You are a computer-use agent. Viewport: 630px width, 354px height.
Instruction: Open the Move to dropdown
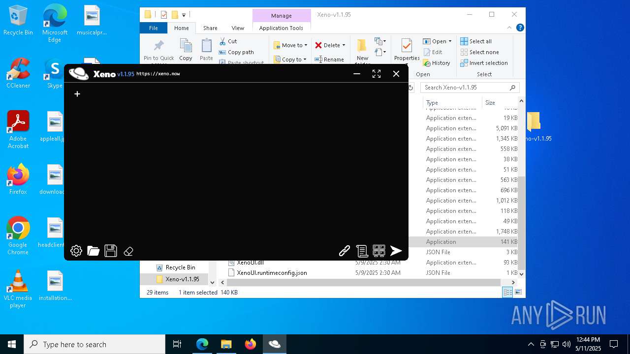(290, 45)
